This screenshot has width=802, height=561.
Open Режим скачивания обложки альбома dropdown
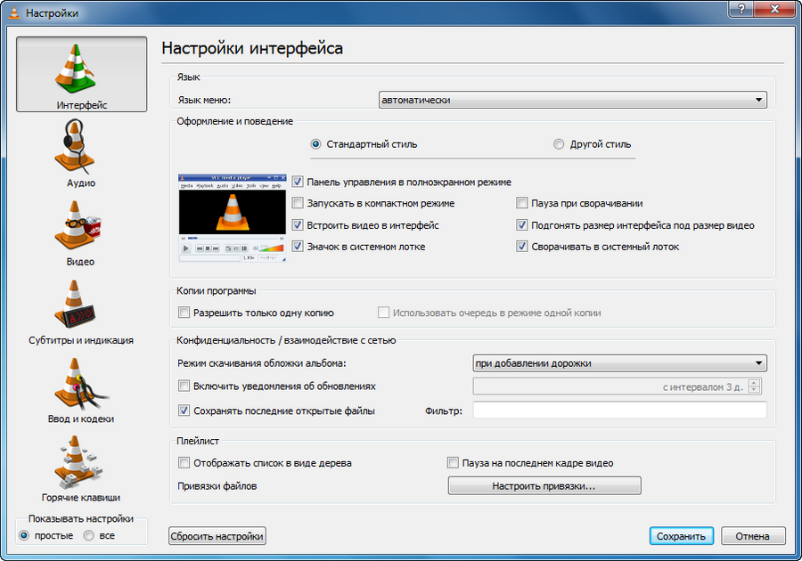[x=618, y=362]
